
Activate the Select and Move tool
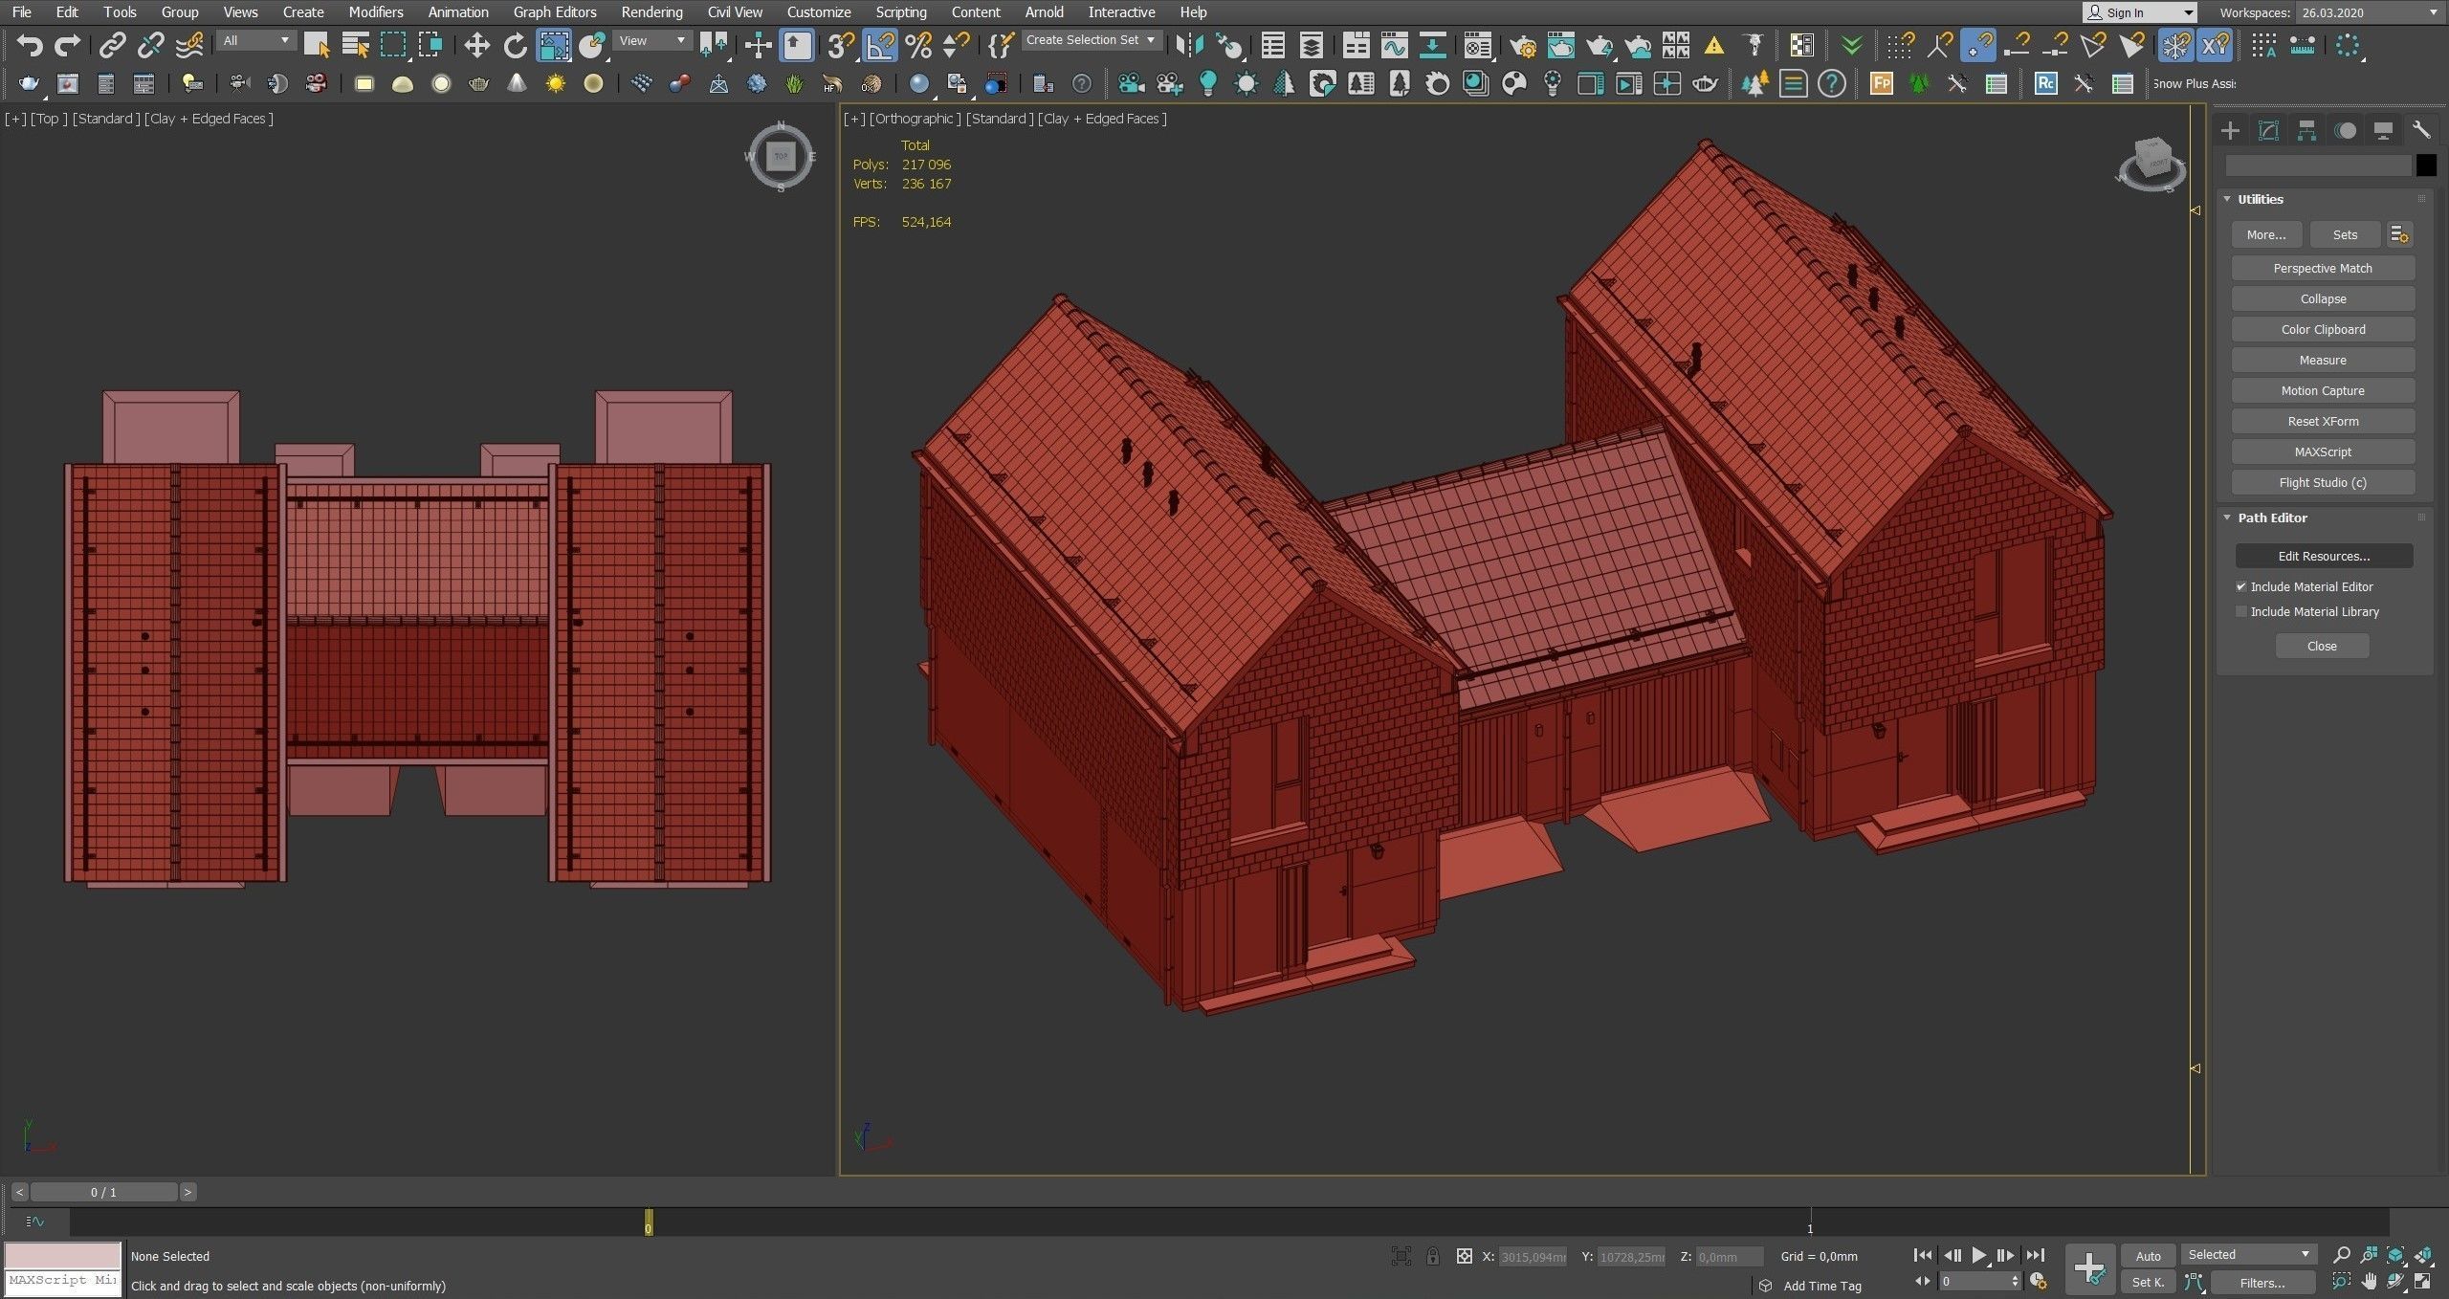[x=476, y=45]
